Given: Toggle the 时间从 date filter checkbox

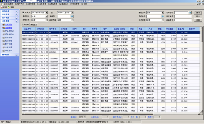Looking at the screenshot, I should tap(23, 13).
